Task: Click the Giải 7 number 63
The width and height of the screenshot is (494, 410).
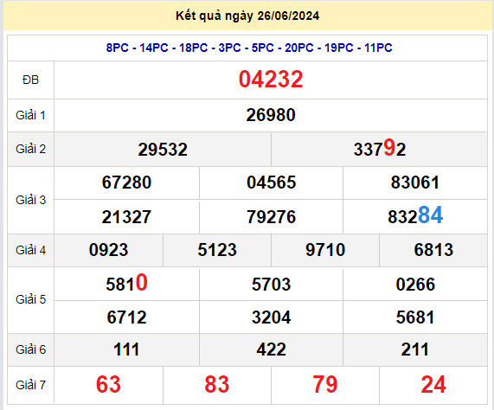Action: 108,385
